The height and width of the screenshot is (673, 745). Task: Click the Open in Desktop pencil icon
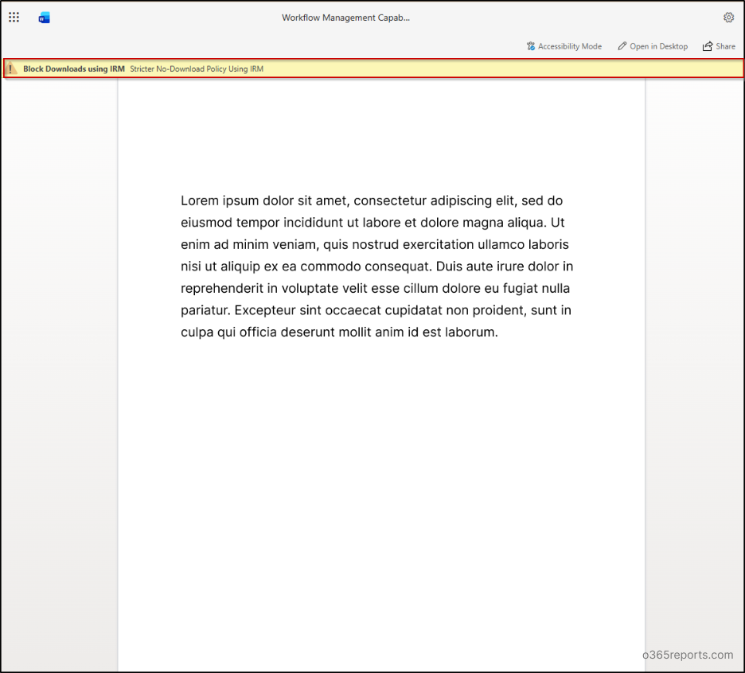click(622, 46)
